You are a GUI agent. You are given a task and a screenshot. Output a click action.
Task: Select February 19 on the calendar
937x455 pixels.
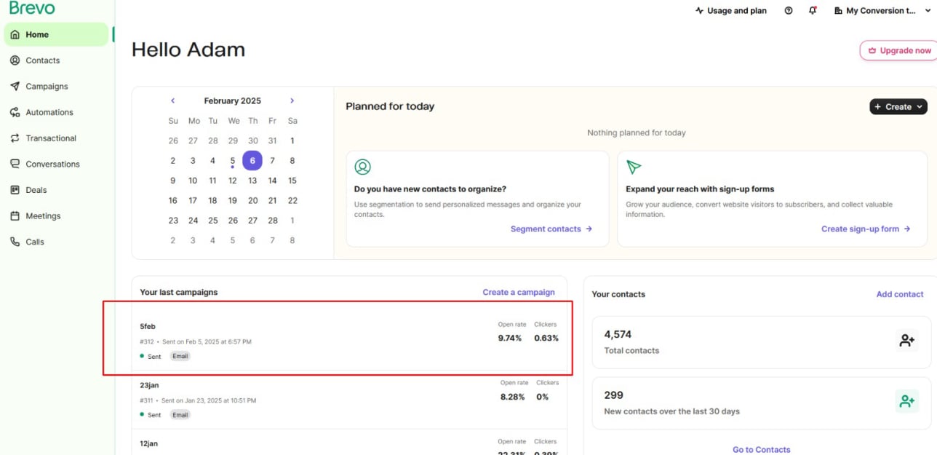click(233, 201)
